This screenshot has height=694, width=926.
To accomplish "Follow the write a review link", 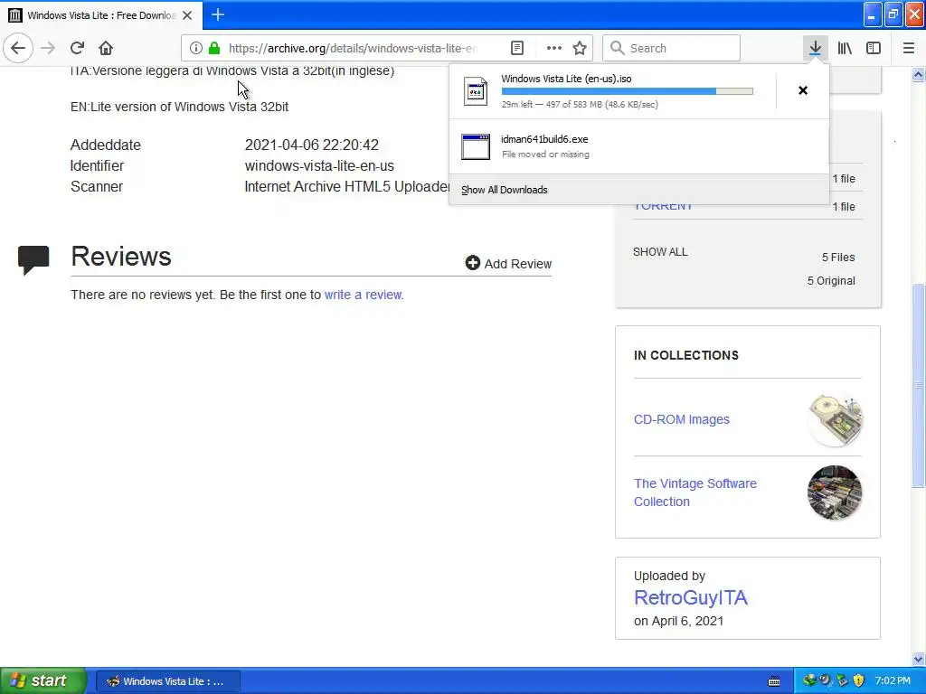I will click(364, 295).
